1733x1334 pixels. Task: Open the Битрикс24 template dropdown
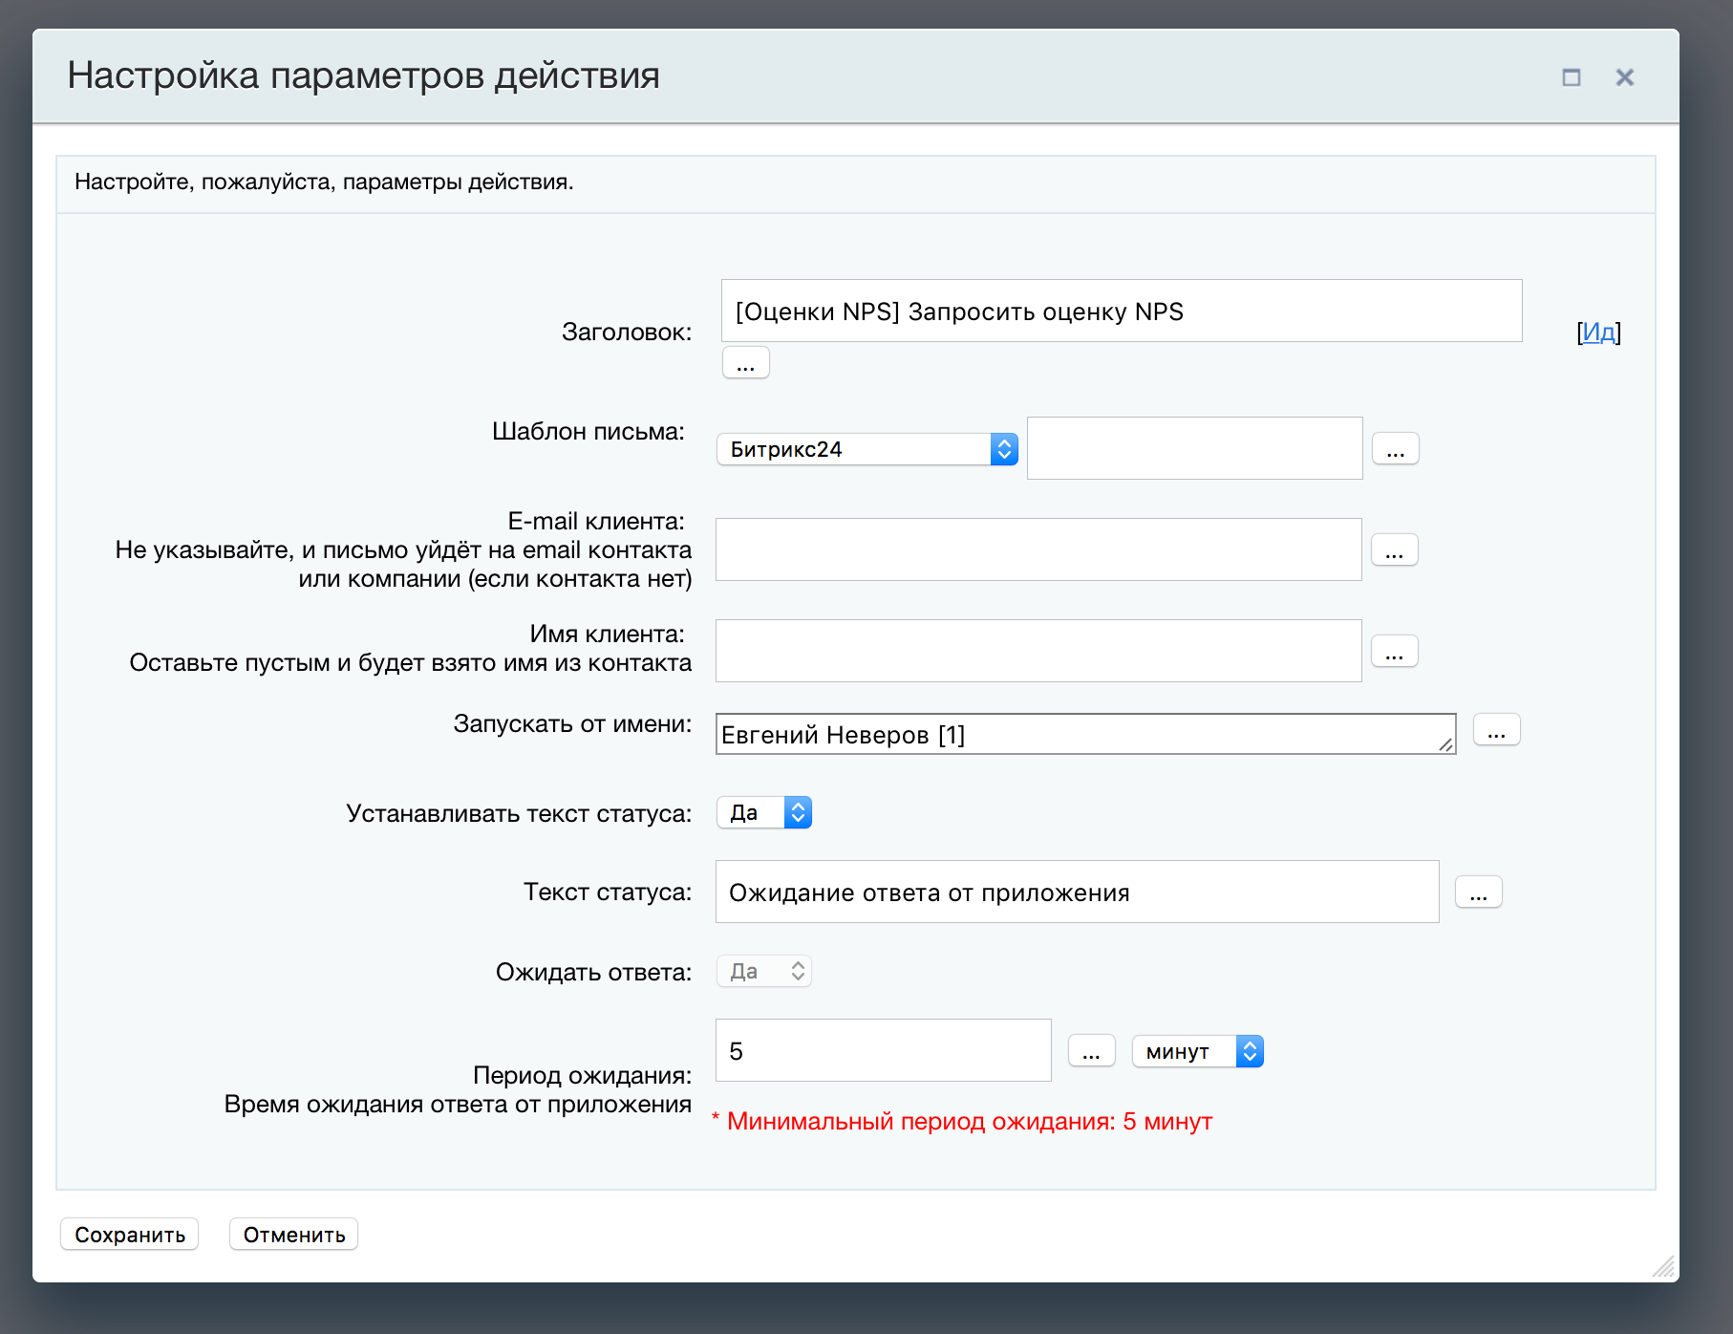click(866, 449)
